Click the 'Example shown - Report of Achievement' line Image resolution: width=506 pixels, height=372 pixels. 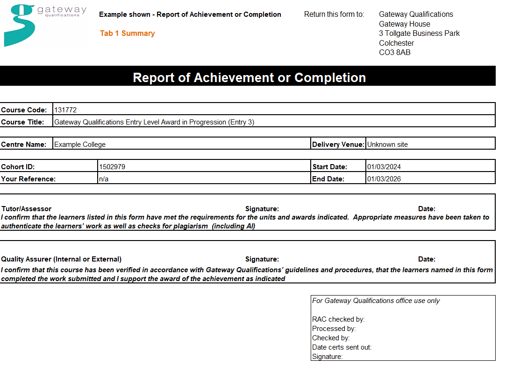click(x=190, y=14)
